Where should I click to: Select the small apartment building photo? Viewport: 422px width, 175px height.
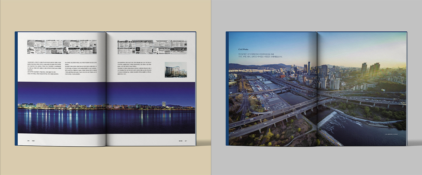176,70
